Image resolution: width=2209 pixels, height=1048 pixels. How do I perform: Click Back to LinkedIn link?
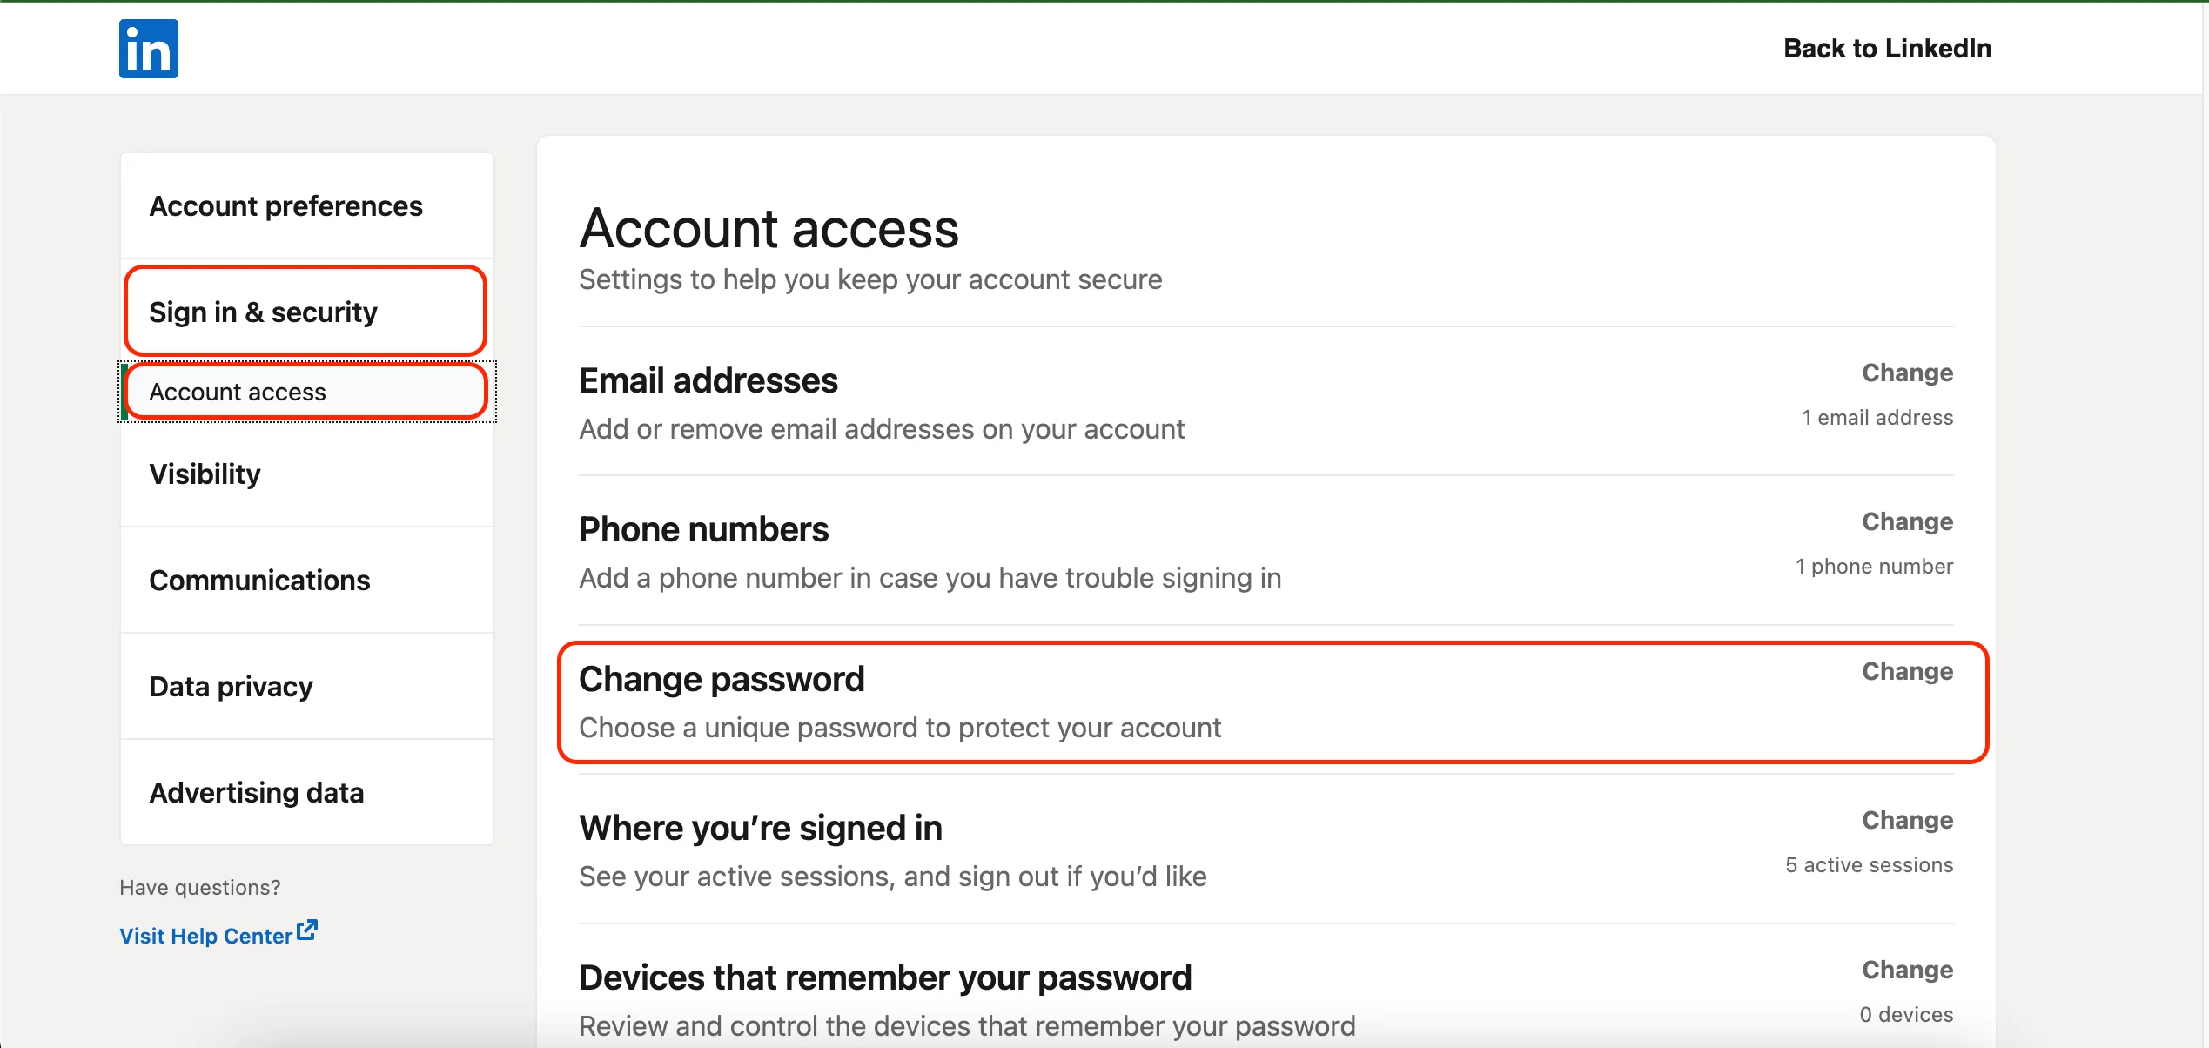point(1887,49)
